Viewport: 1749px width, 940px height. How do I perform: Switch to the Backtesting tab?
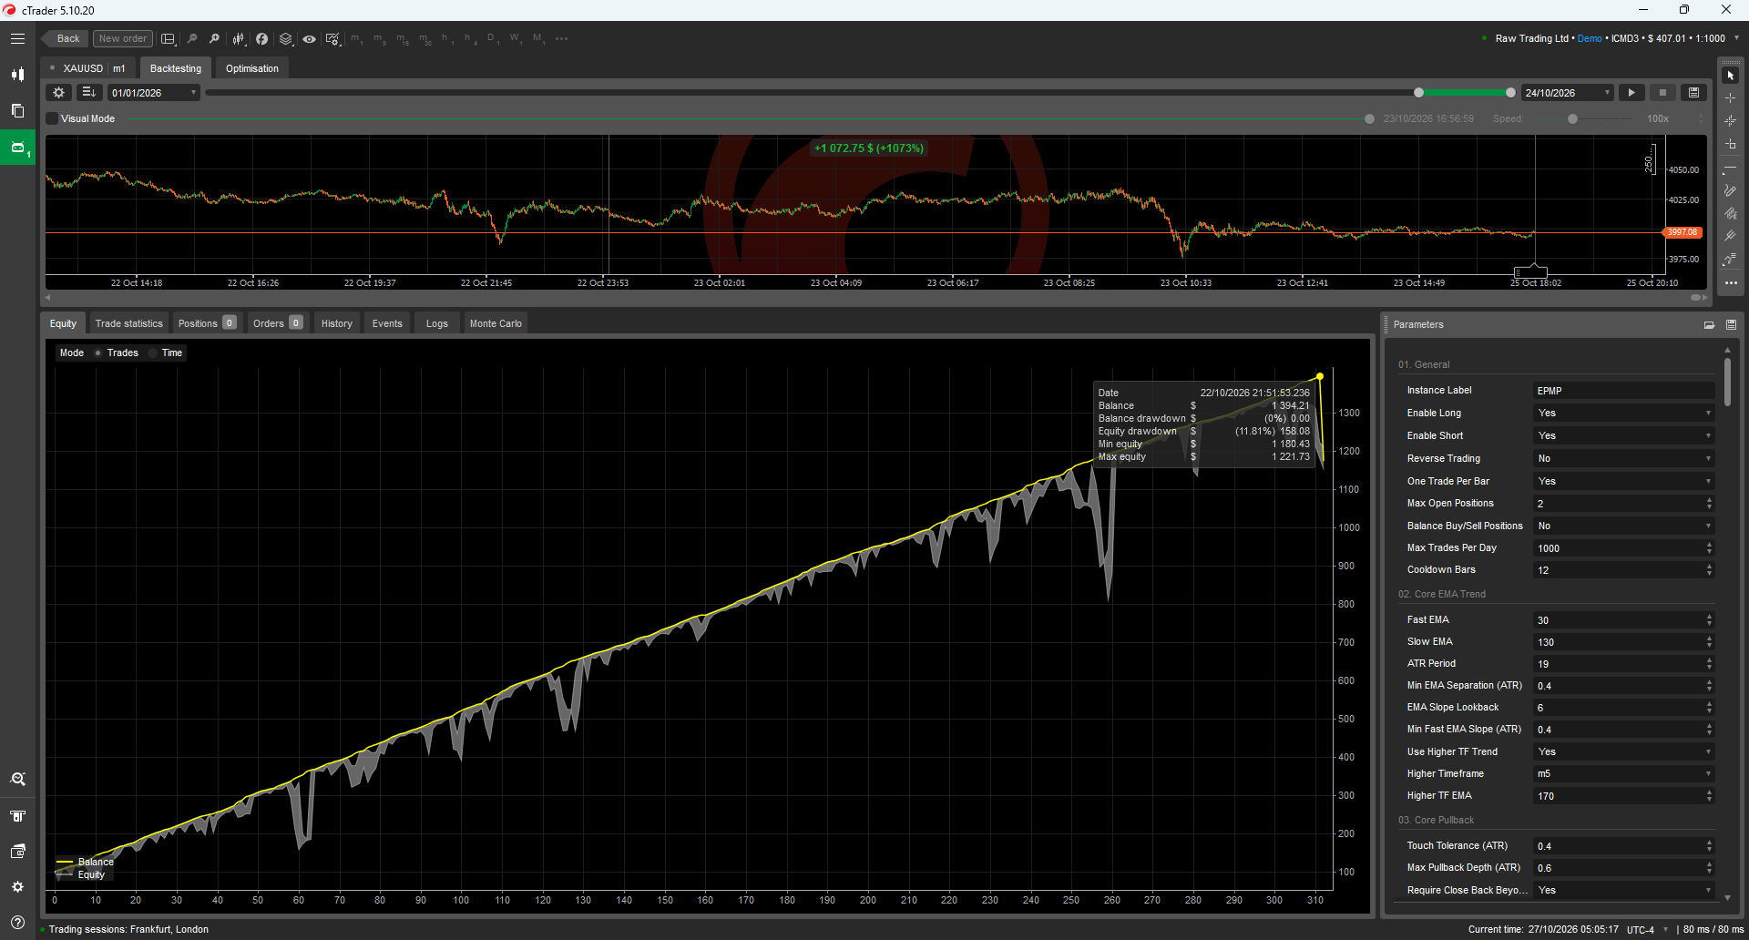(x=176, y=68)
